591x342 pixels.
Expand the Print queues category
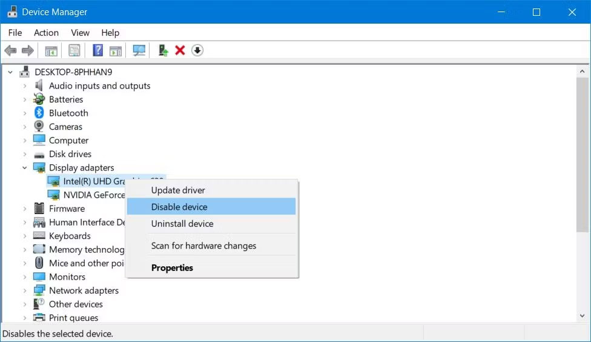click(x=25, y=318)
